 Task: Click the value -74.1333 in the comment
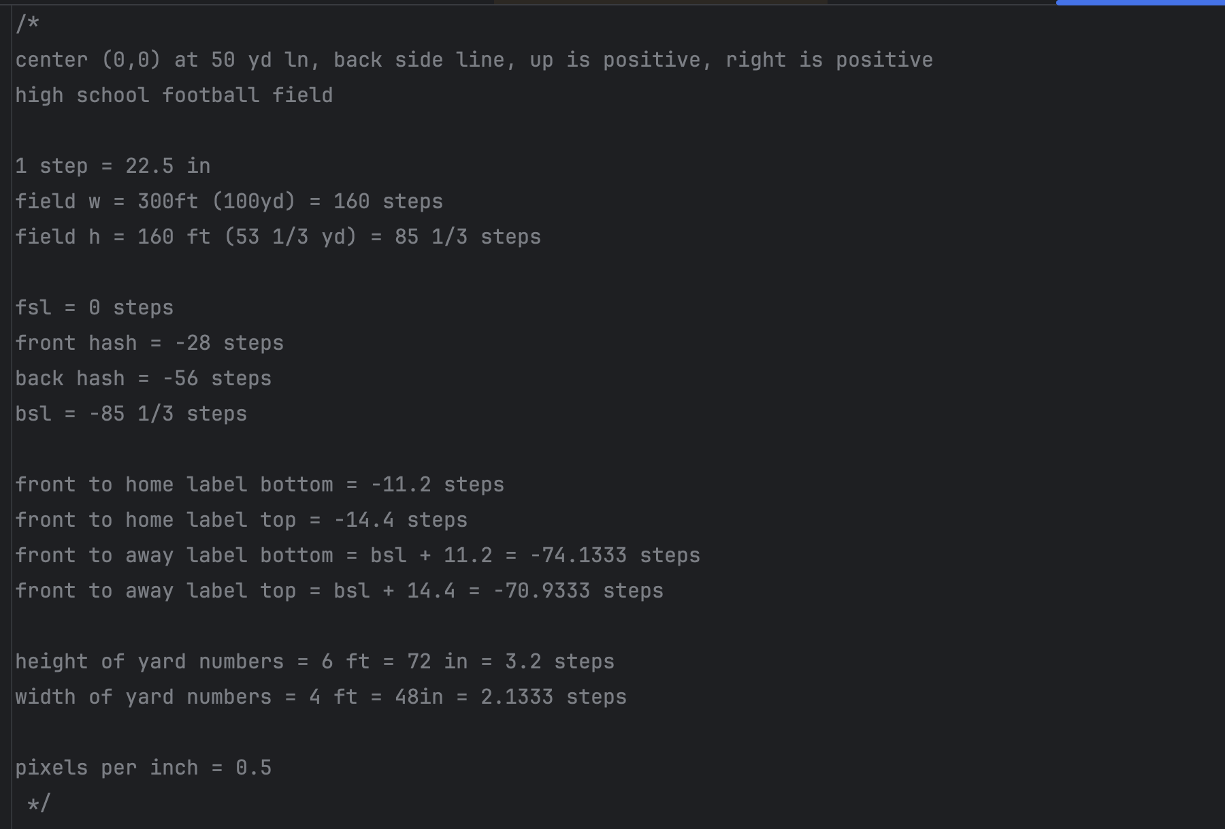click(x=578, y=555)
